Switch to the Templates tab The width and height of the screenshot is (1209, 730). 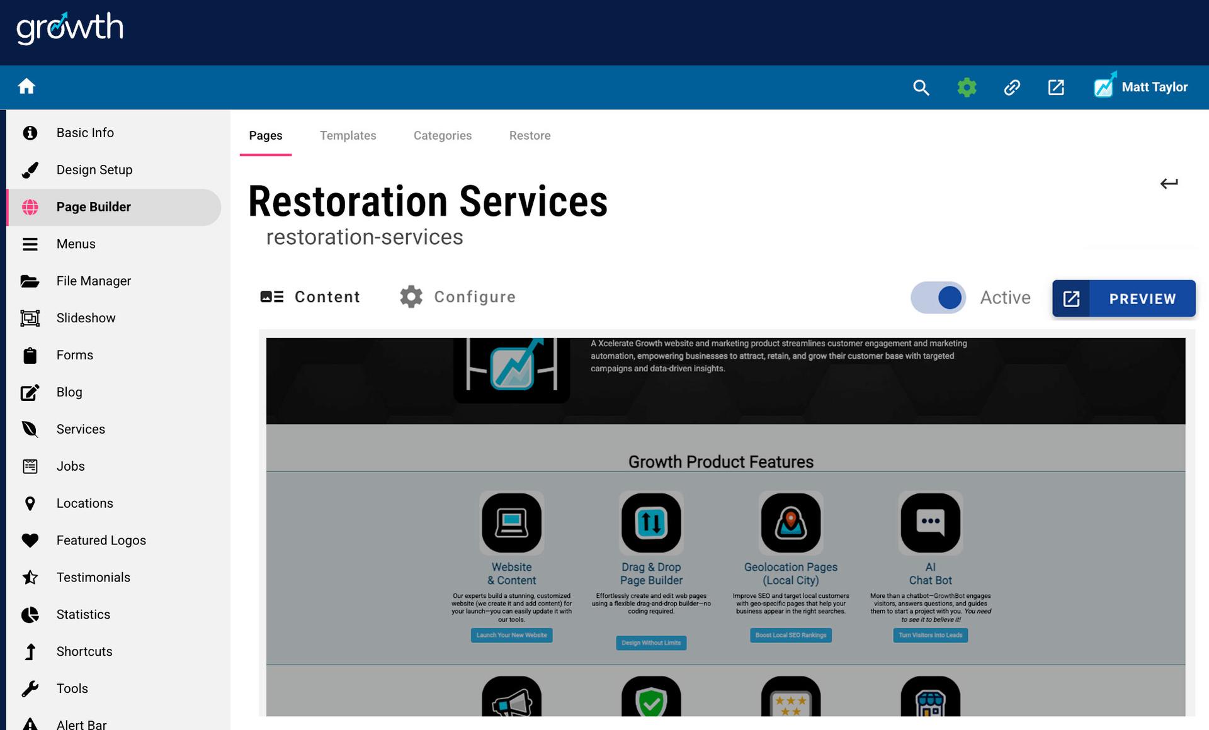coord(348,135)
